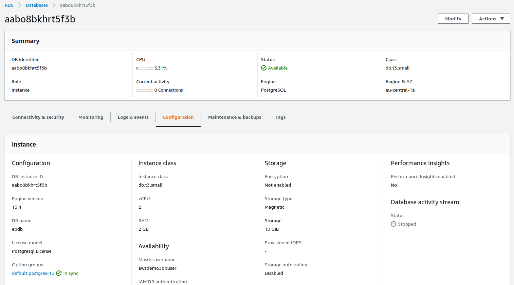
Task: Click the RAM value 2 GB
Action: coord(144,229)
